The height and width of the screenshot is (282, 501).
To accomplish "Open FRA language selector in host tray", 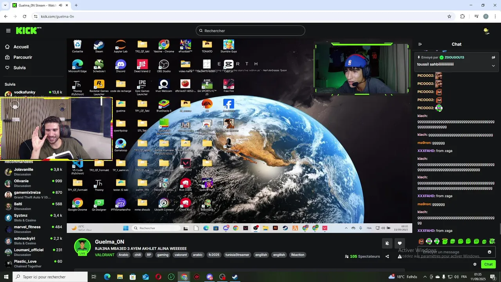I will 464,277.
